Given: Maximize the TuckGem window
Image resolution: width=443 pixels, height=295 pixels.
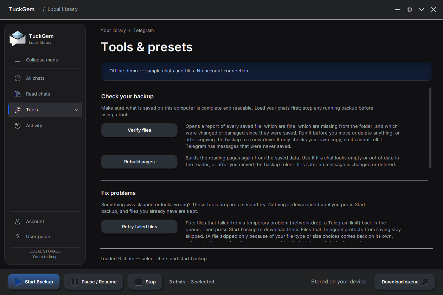Looking at the screenshot, I should [x=410, y=9].
